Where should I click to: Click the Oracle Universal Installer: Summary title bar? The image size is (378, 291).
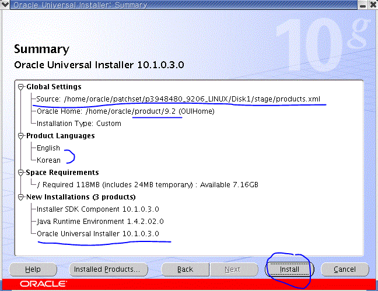pos(183,5)
